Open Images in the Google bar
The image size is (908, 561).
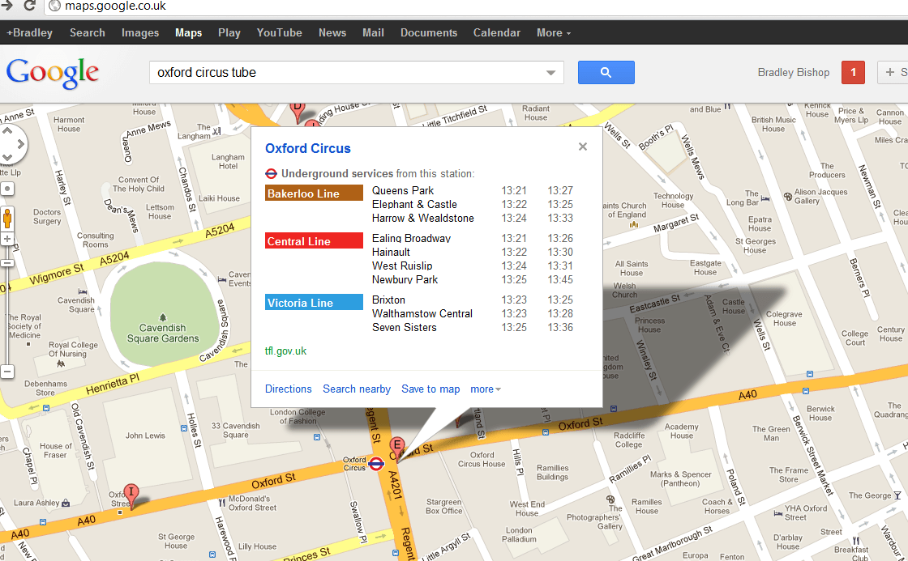point(140,33)
